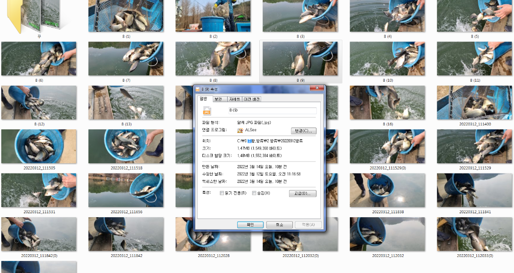Click the grayed 적용(A) button
Image resolution: width=514 pixels, height=273 pixels.
pos(308,224)
